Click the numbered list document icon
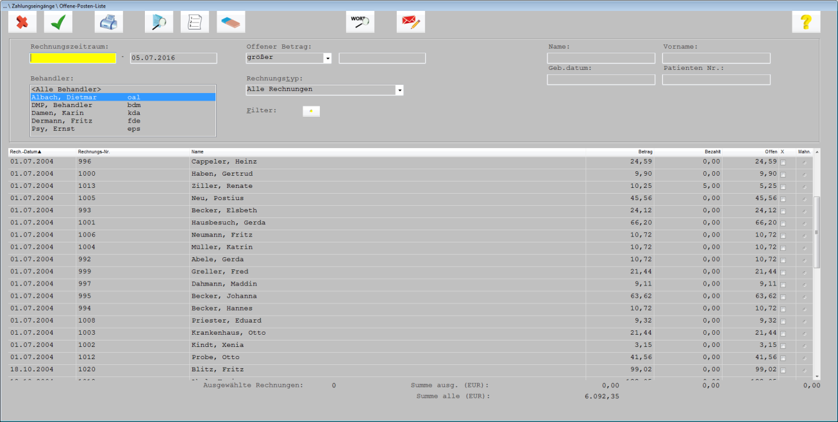838x422 pixels. tap(195, 22)
